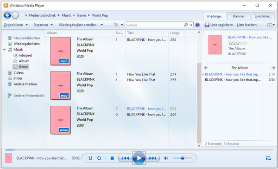The image size is (278, 169).
Task: Select the wma album cover thumbnail
Action: pyautogui.click(x=60, y=120)
